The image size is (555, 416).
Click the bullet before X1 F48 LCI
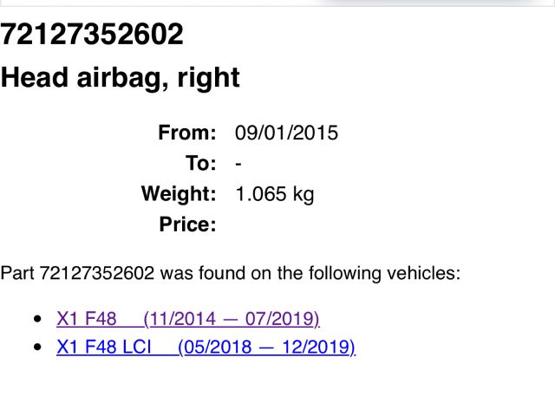point(36,348)
